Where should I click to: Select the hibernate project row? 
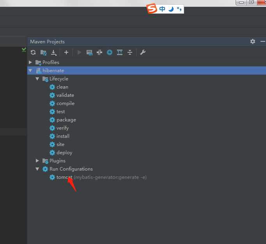click(x=147, y=70)
